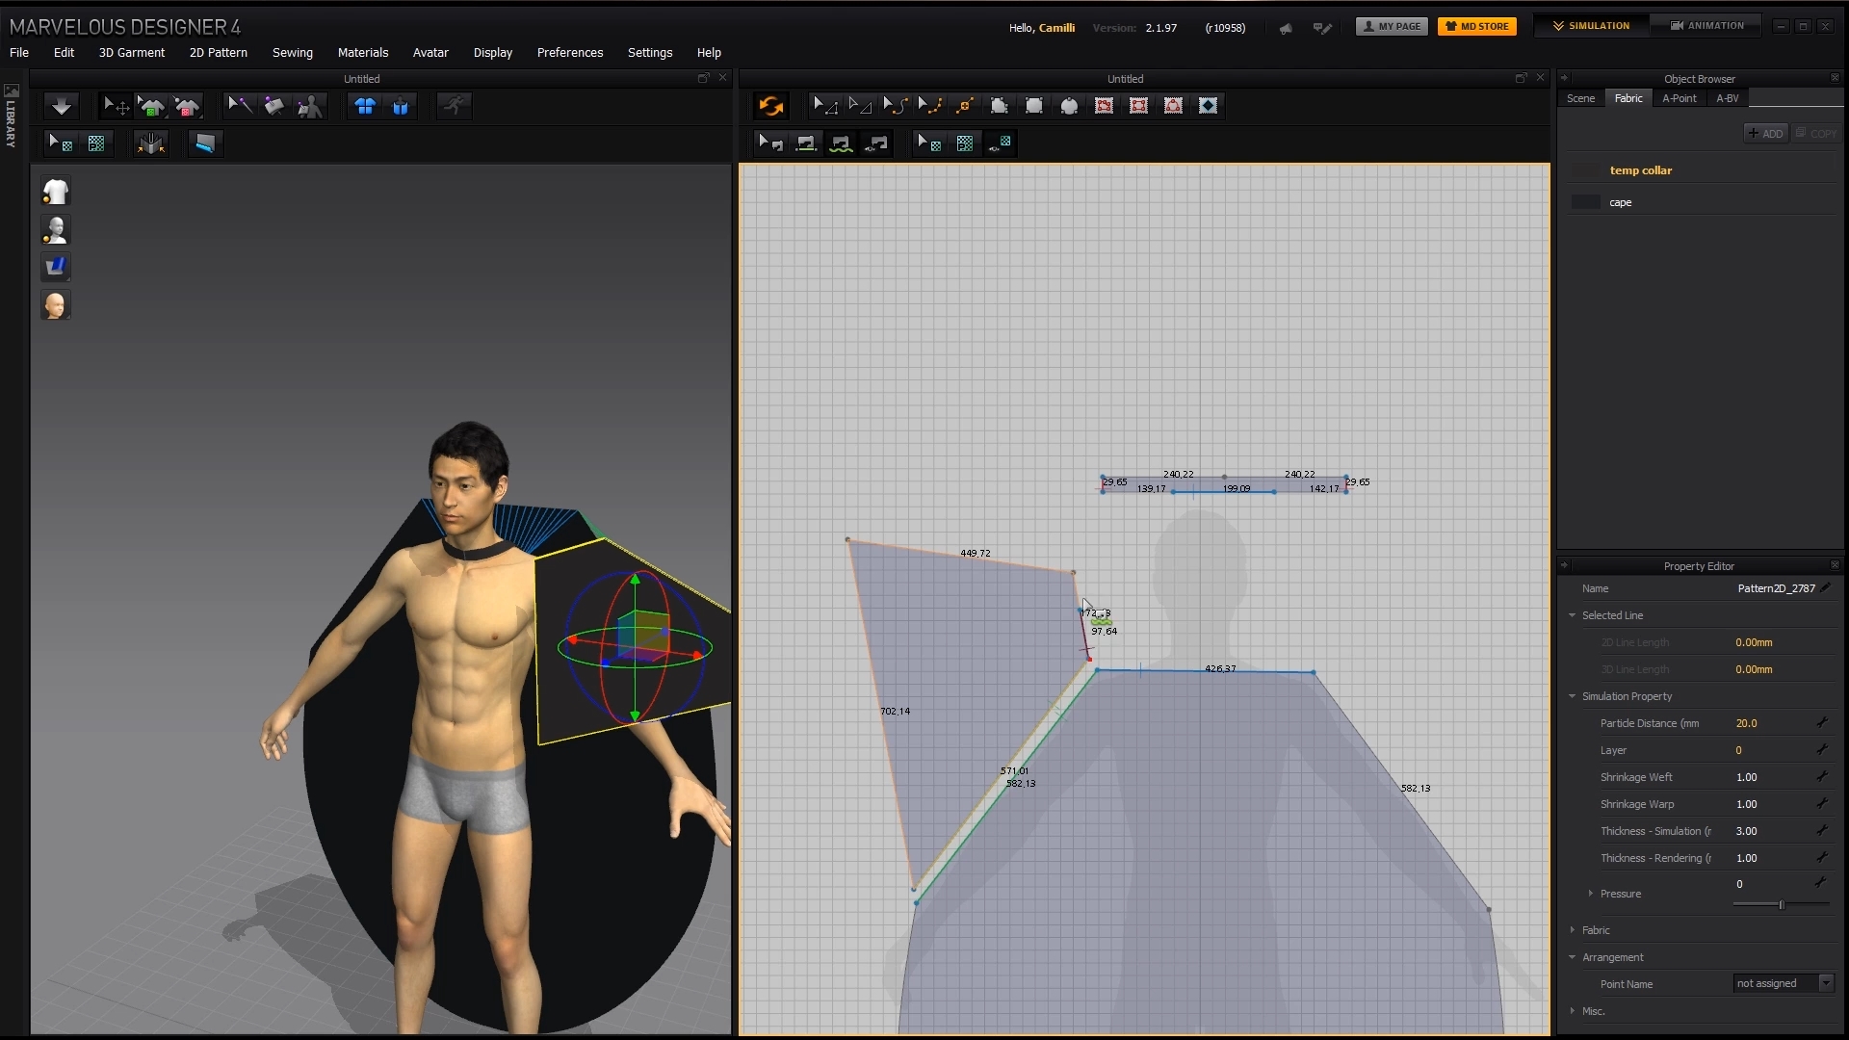1849x1040 pixels.
Task: Expand the Fabric section in Property Editor
Action: pos(1573,930)
